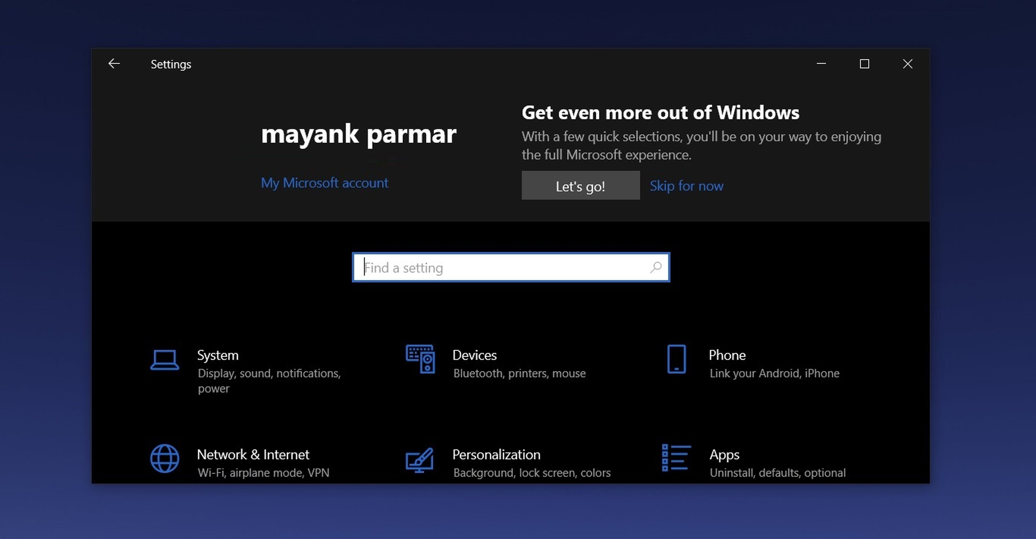
Task: Select the Phone category label
Action: [x=727, y=355]
